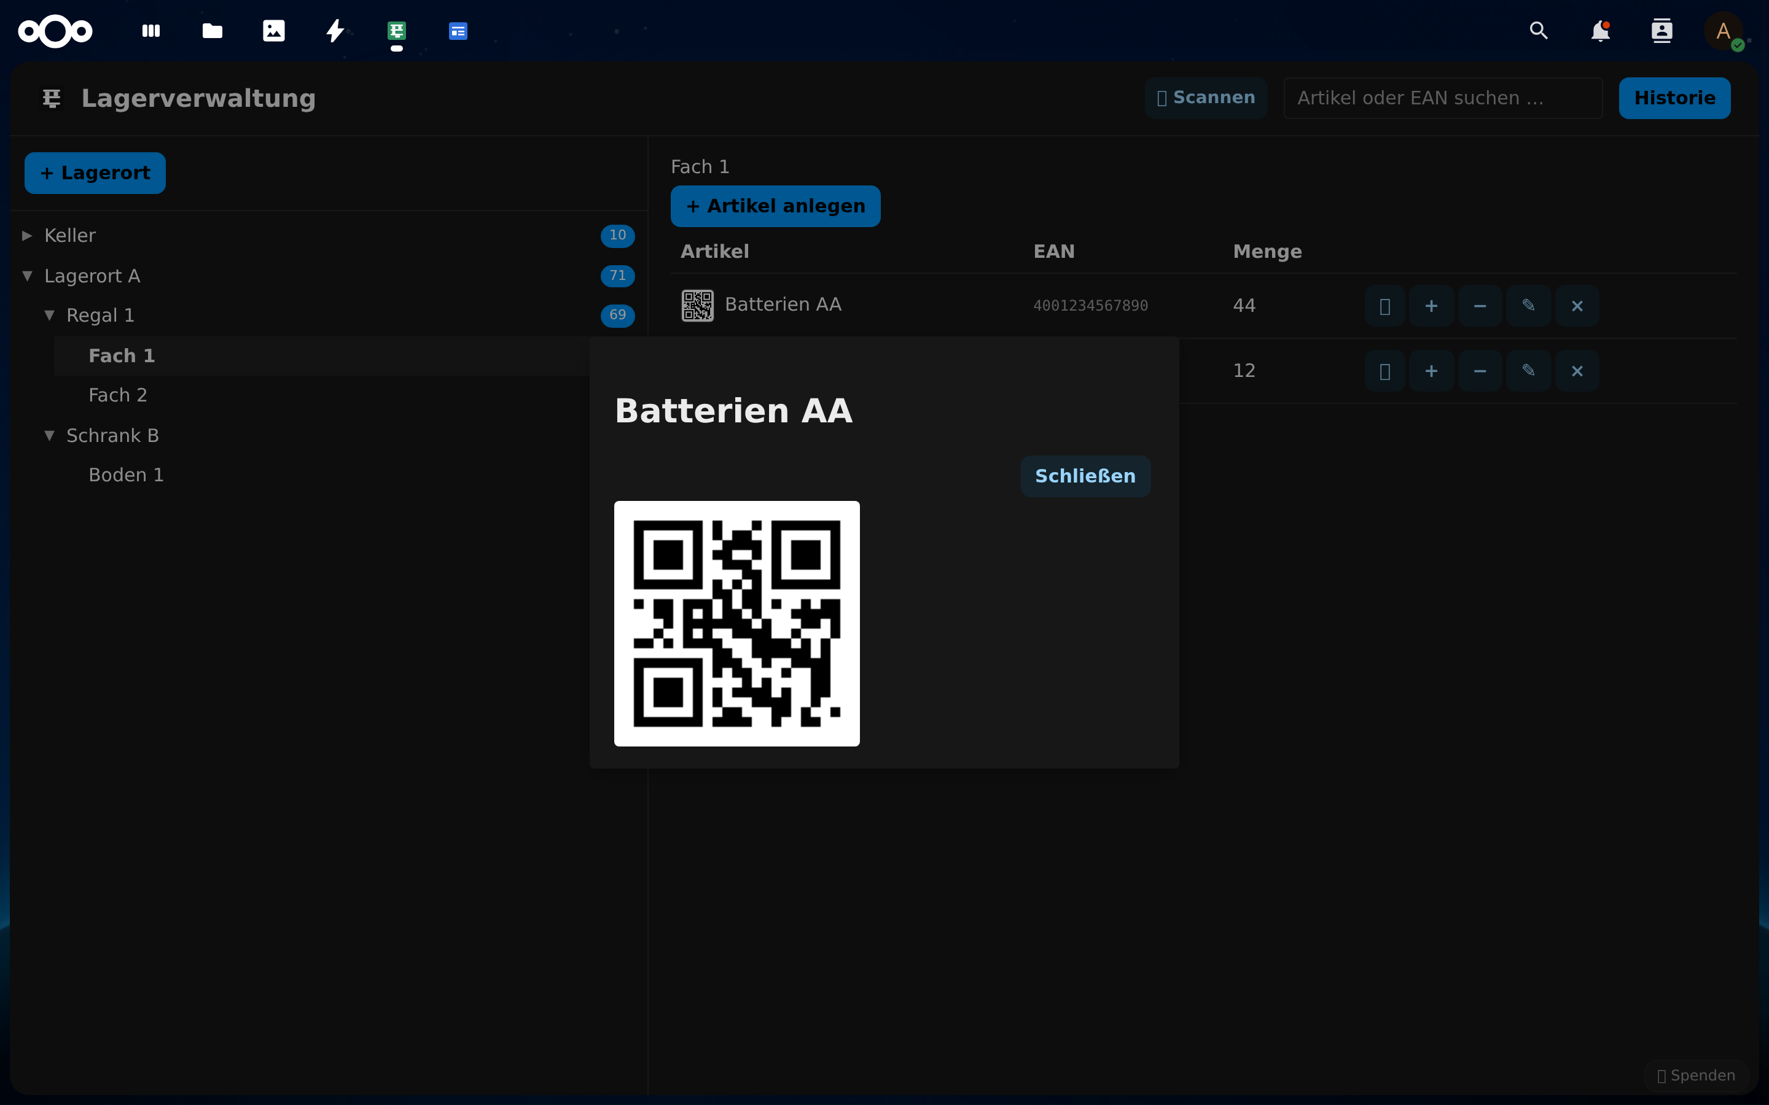Click the Menge column header
Viewport: 1769px width, 1105px height.
(x=1267, y=252)
